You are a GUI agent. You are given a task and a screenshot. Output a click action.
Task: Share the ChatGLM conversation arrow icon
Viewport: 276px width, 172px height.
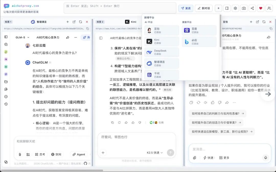67,37
